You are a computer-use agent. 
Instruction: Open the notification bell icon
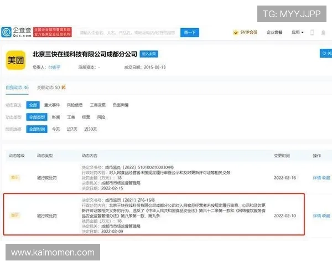(x=323, y=33)
